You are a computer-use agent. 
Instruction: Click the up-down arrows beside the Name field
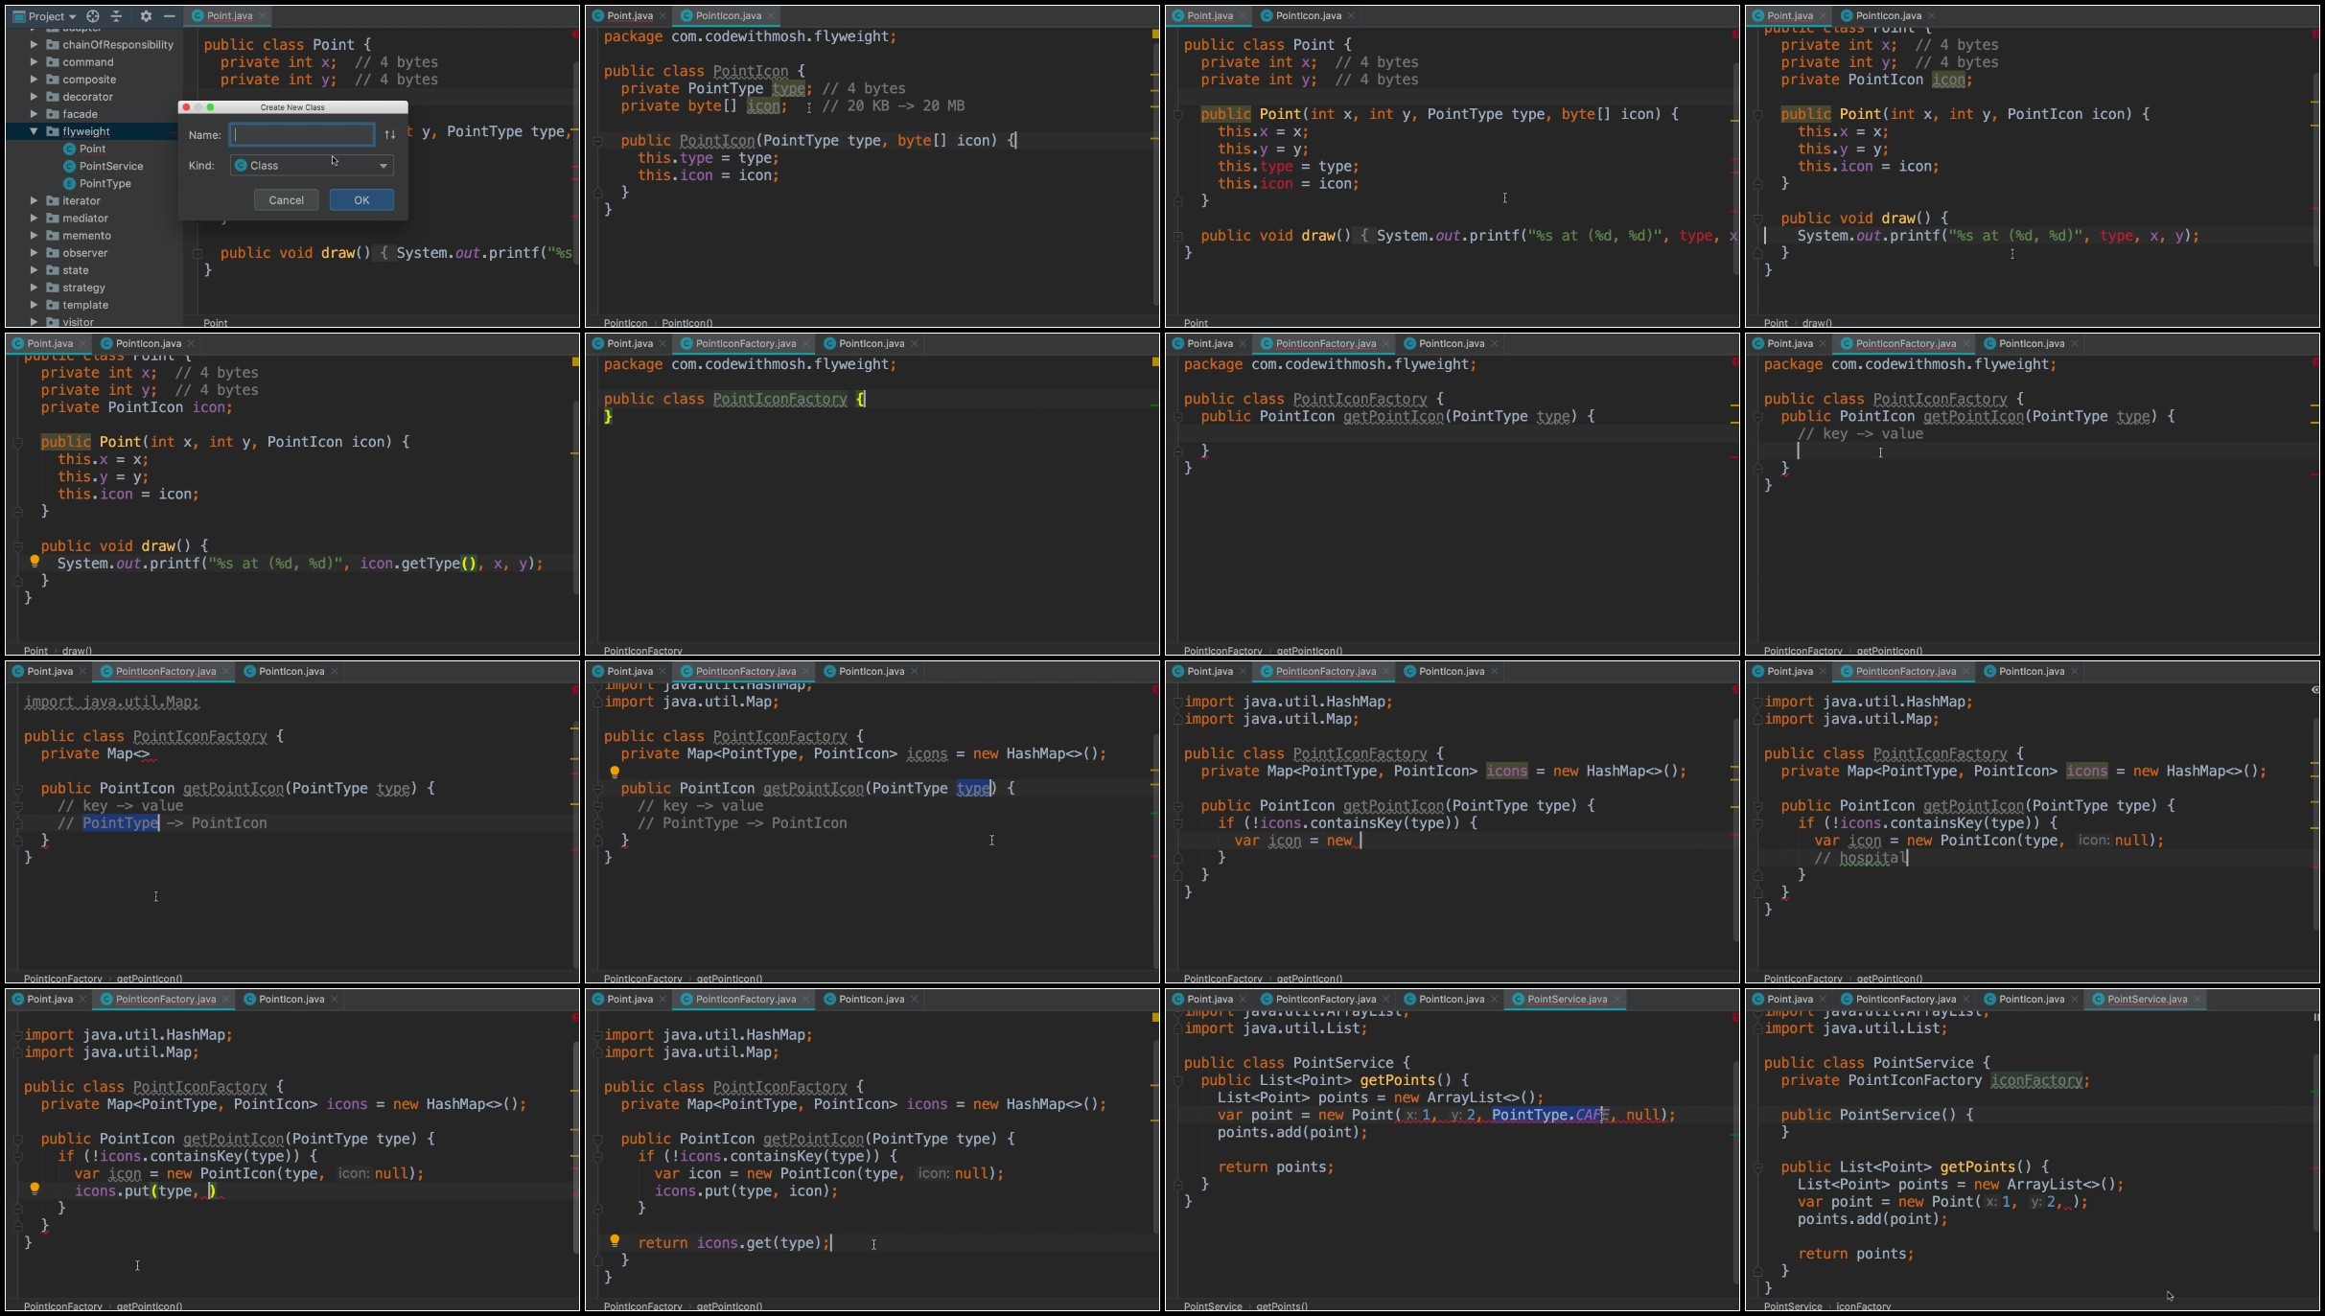[389, 135]
